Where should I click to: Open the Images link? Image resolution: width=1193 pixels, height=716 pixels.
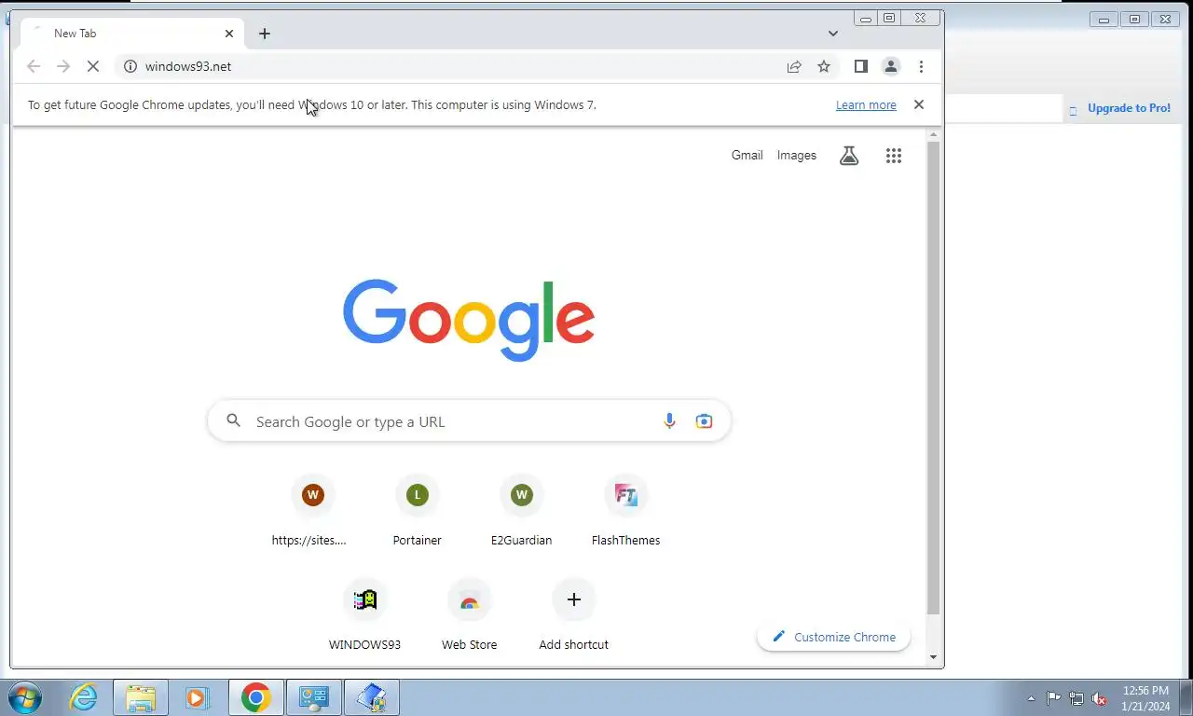coord(797,156)
